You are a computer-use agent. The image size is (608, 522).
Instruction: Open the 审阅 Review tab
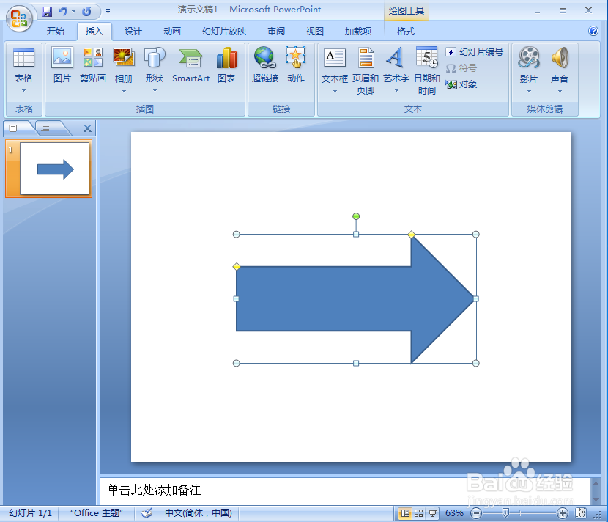[x=276, y=31]
